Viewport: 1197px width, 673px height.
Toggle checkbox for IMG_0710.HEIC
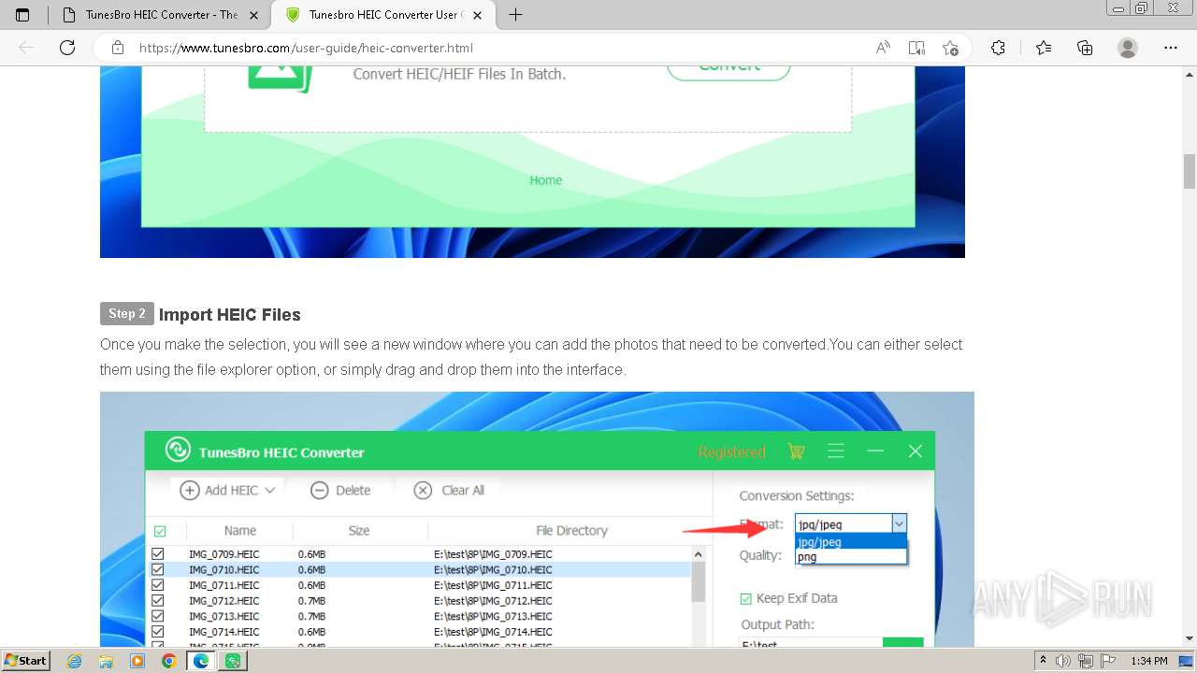[x=158, y=569]
